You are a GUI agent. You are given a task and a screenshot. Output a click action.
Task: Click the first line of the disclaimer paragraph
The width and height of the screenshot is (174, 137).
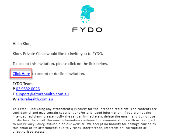point(85,109)
